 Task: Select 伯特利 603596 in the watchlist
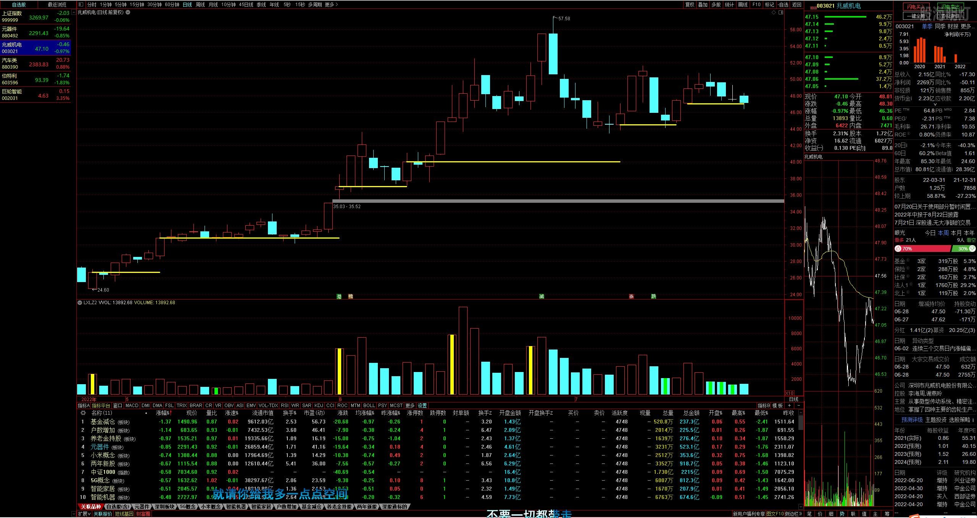(x=35, y=79)
